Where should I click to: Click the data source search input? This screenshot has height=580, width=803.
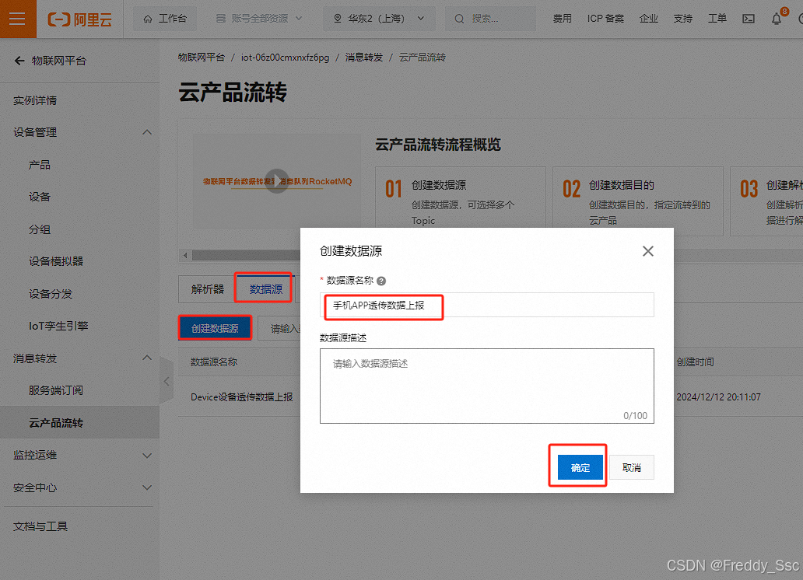(279, 328)
